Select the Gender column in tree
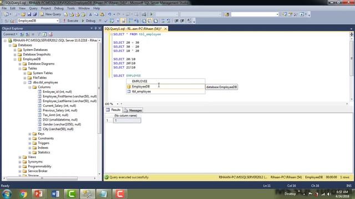The width and height of the screenshot is (355, 199). 62,124
